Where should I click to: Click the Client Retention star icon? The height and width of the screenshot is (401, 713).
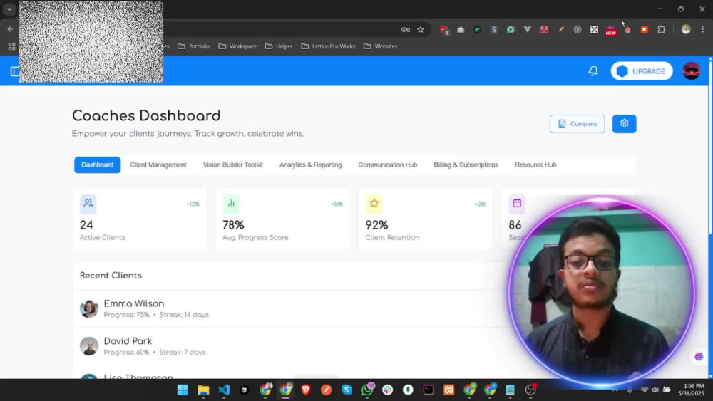click(374, 204)
